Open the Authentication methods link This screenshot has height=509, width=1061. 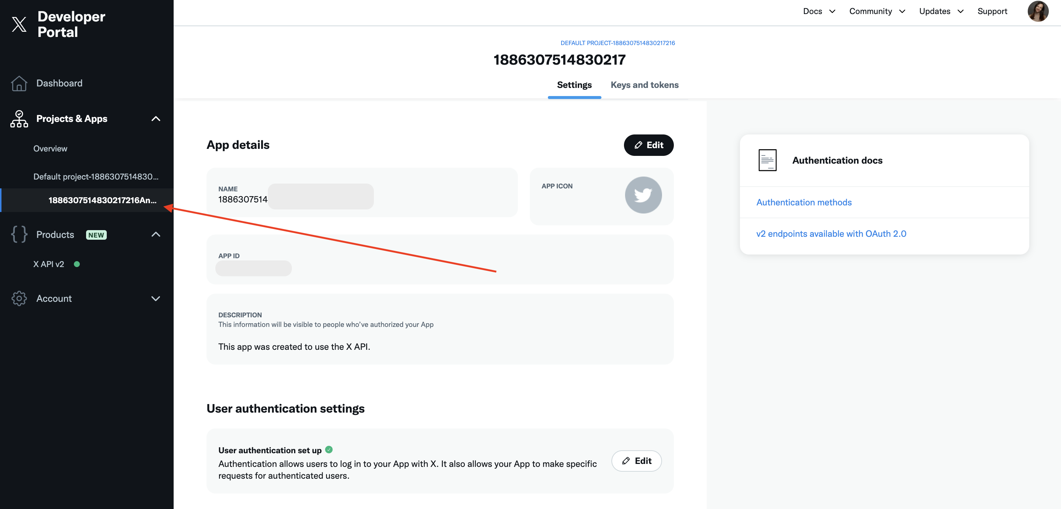[x=804, y=202]
